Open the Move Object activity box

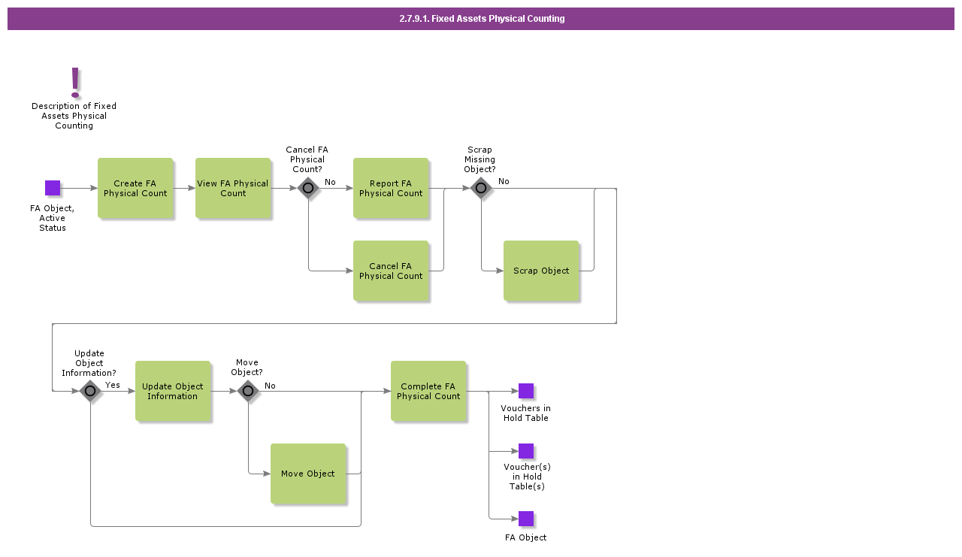(x=308, y=474)
